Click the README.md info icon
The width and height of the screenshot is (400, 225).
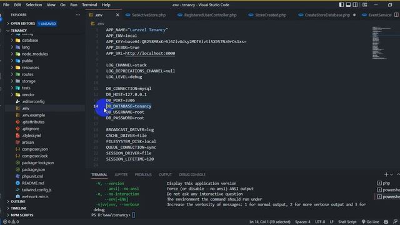click(18, 183)
